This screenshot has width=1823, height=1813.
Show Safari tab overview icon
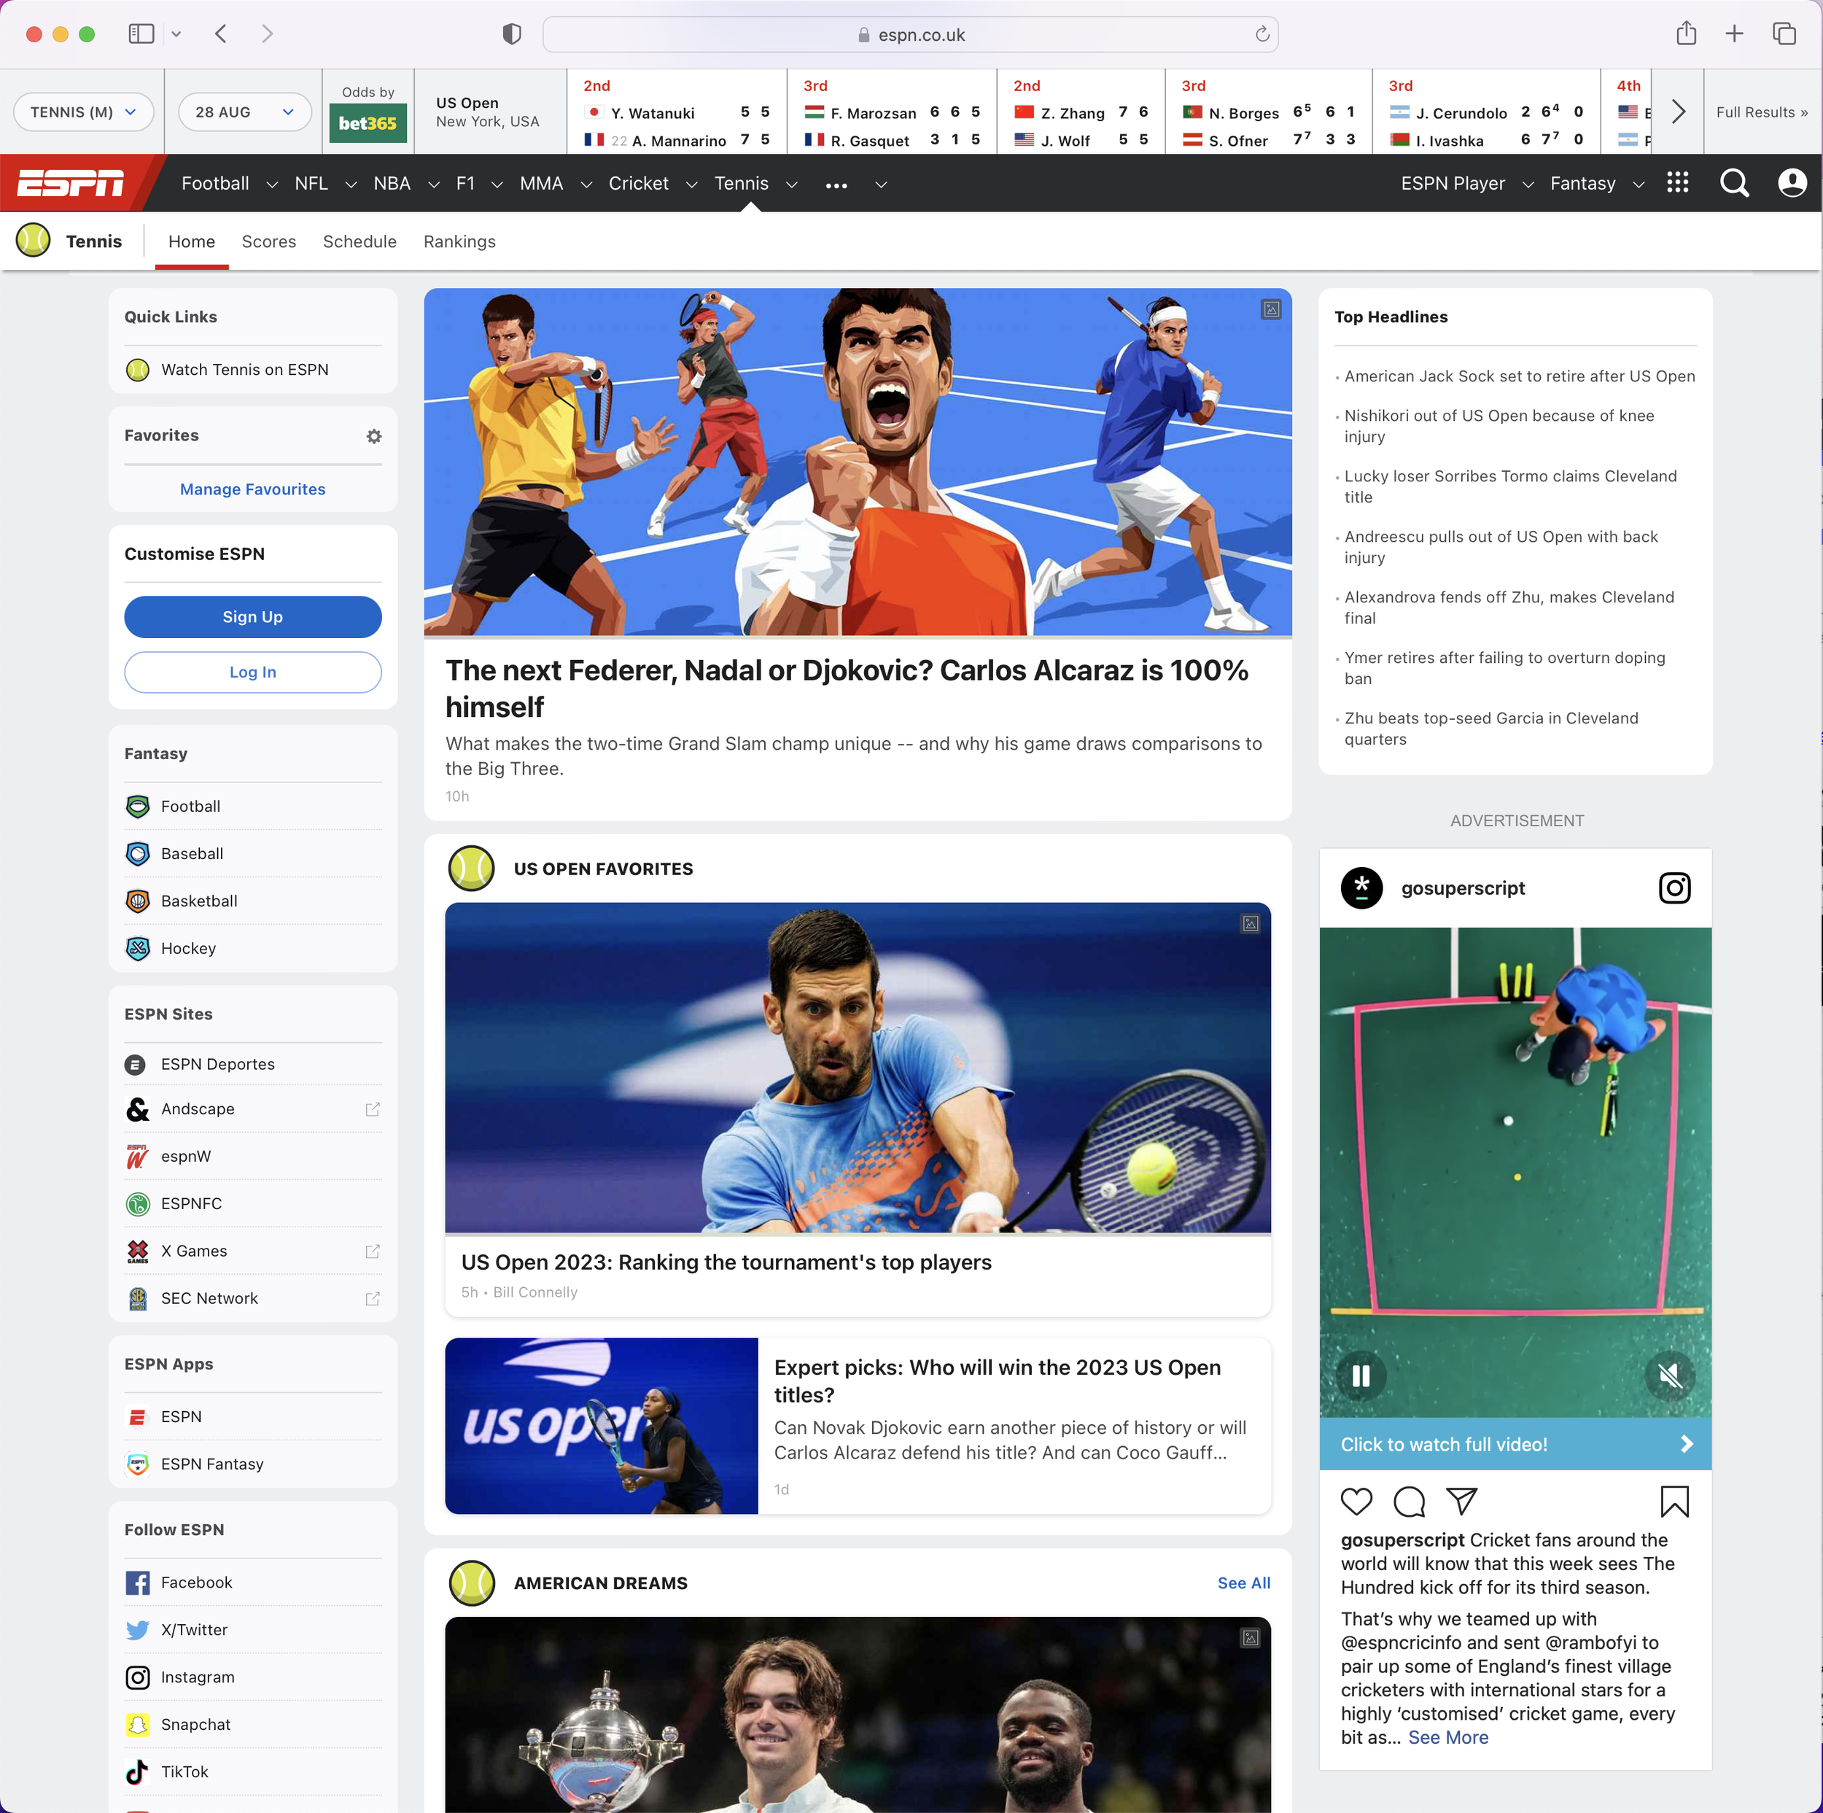[x=1784, y=34]
